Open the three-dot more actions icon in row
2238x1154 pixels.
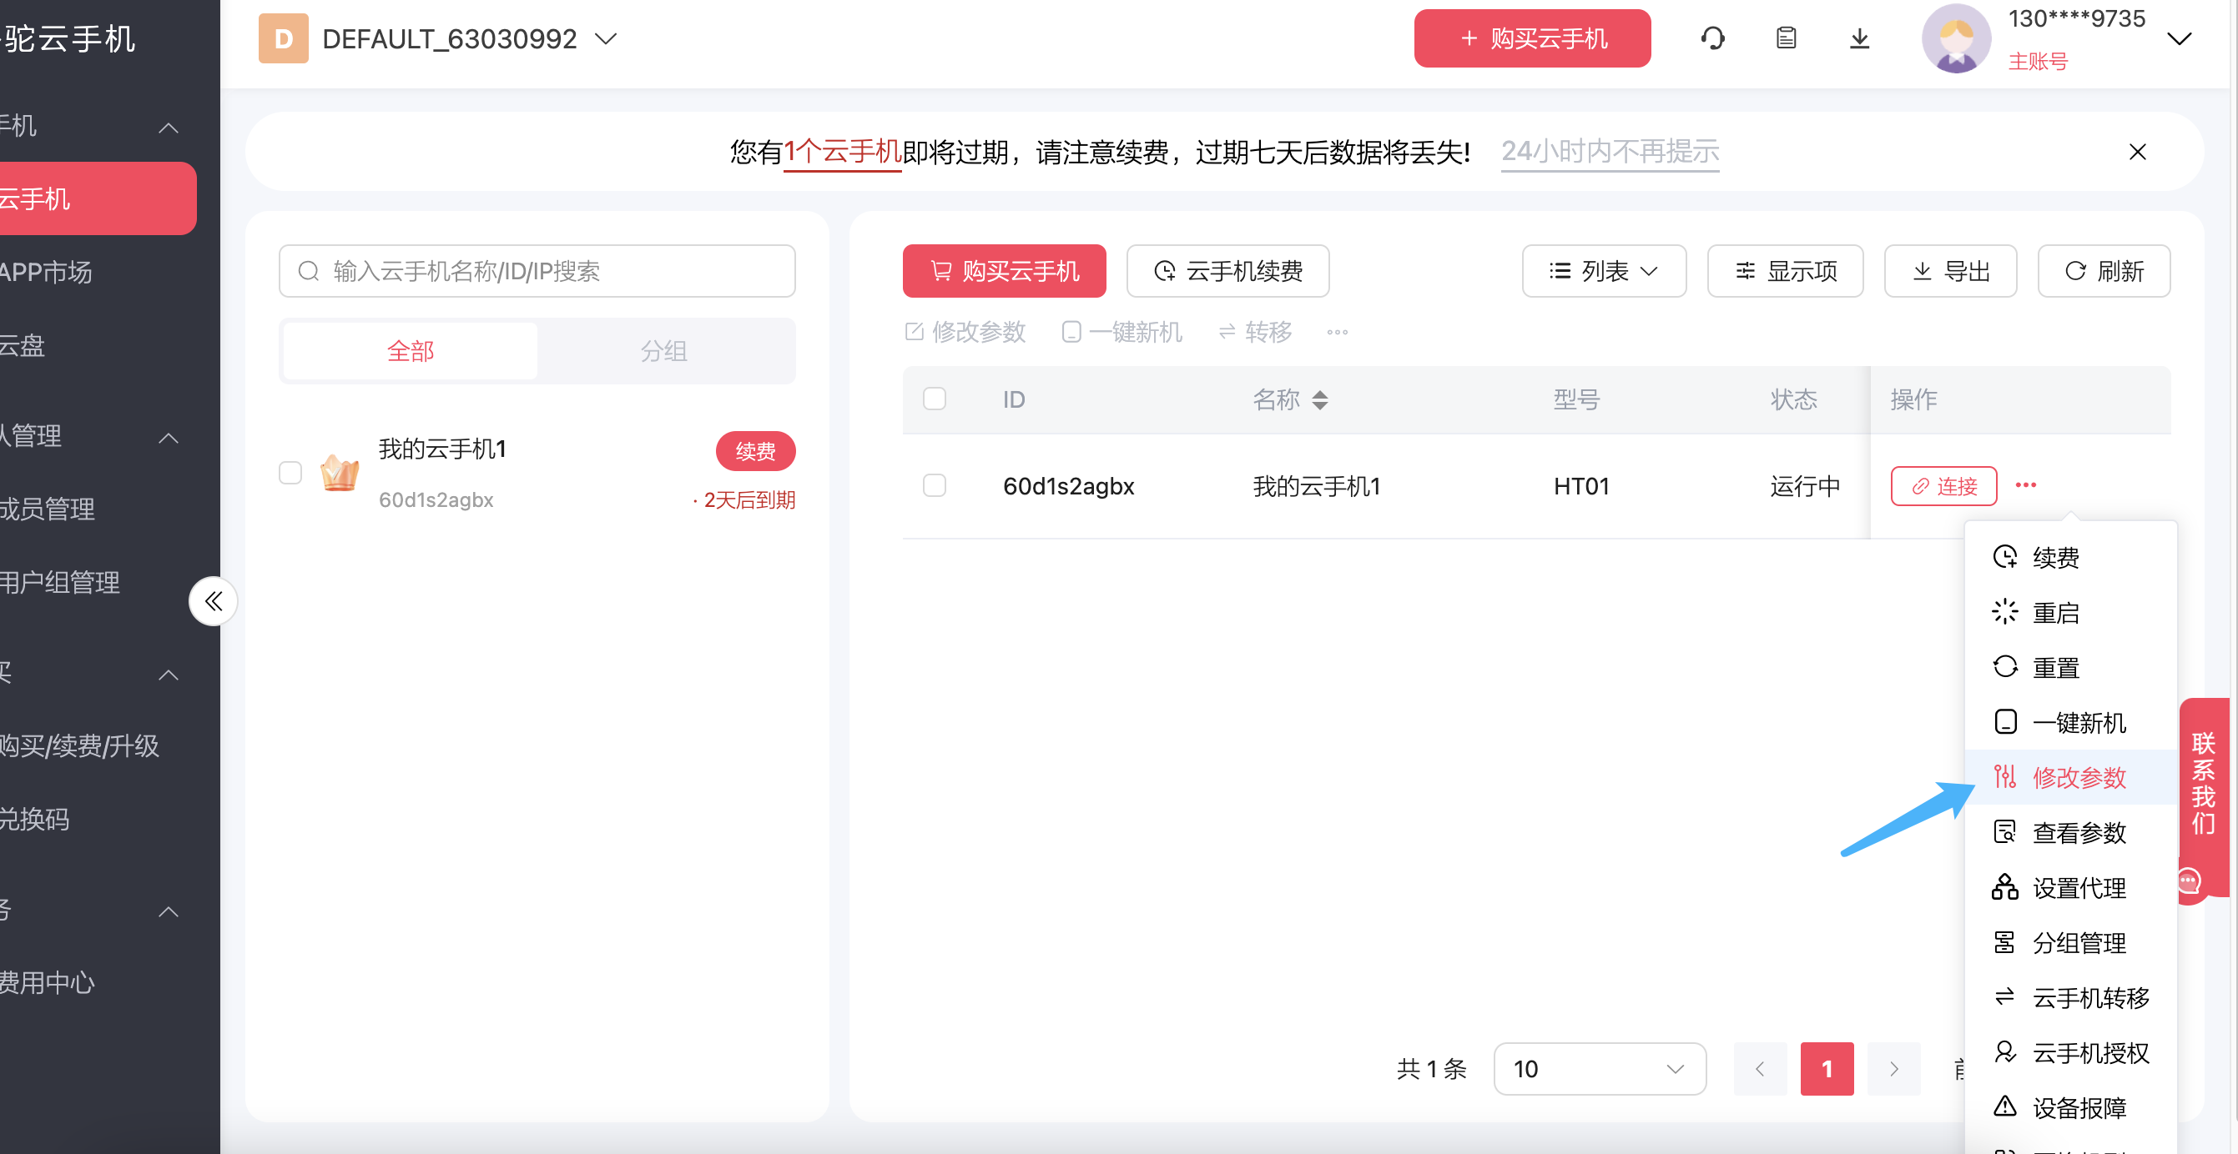click(2025, 485)
